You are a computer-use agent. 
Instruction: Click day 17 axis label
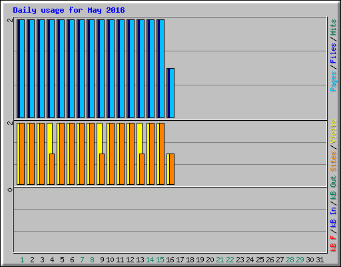[180, 260]
